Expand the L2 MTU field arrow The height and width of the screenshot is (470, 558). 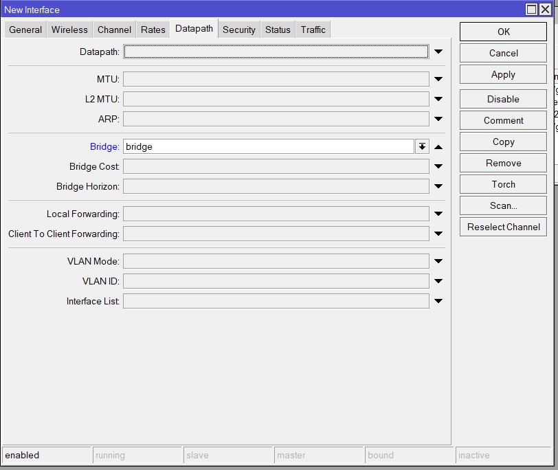[x=438, y=99]
